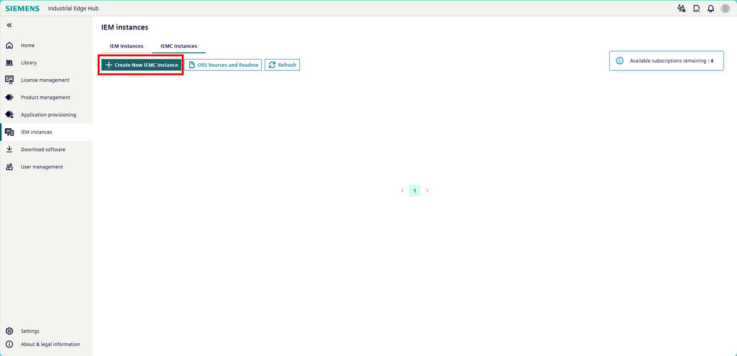Go to License management
The height and width of the screenshot is (356, 737).
9,79
